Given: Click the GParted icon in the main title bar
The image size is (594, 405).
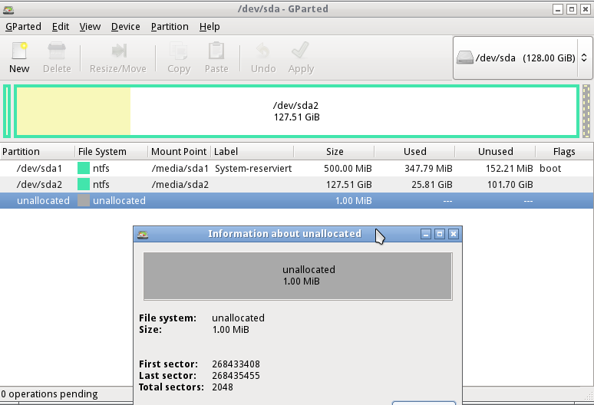Looking at the screenshot, I should (x=8, y=9).
